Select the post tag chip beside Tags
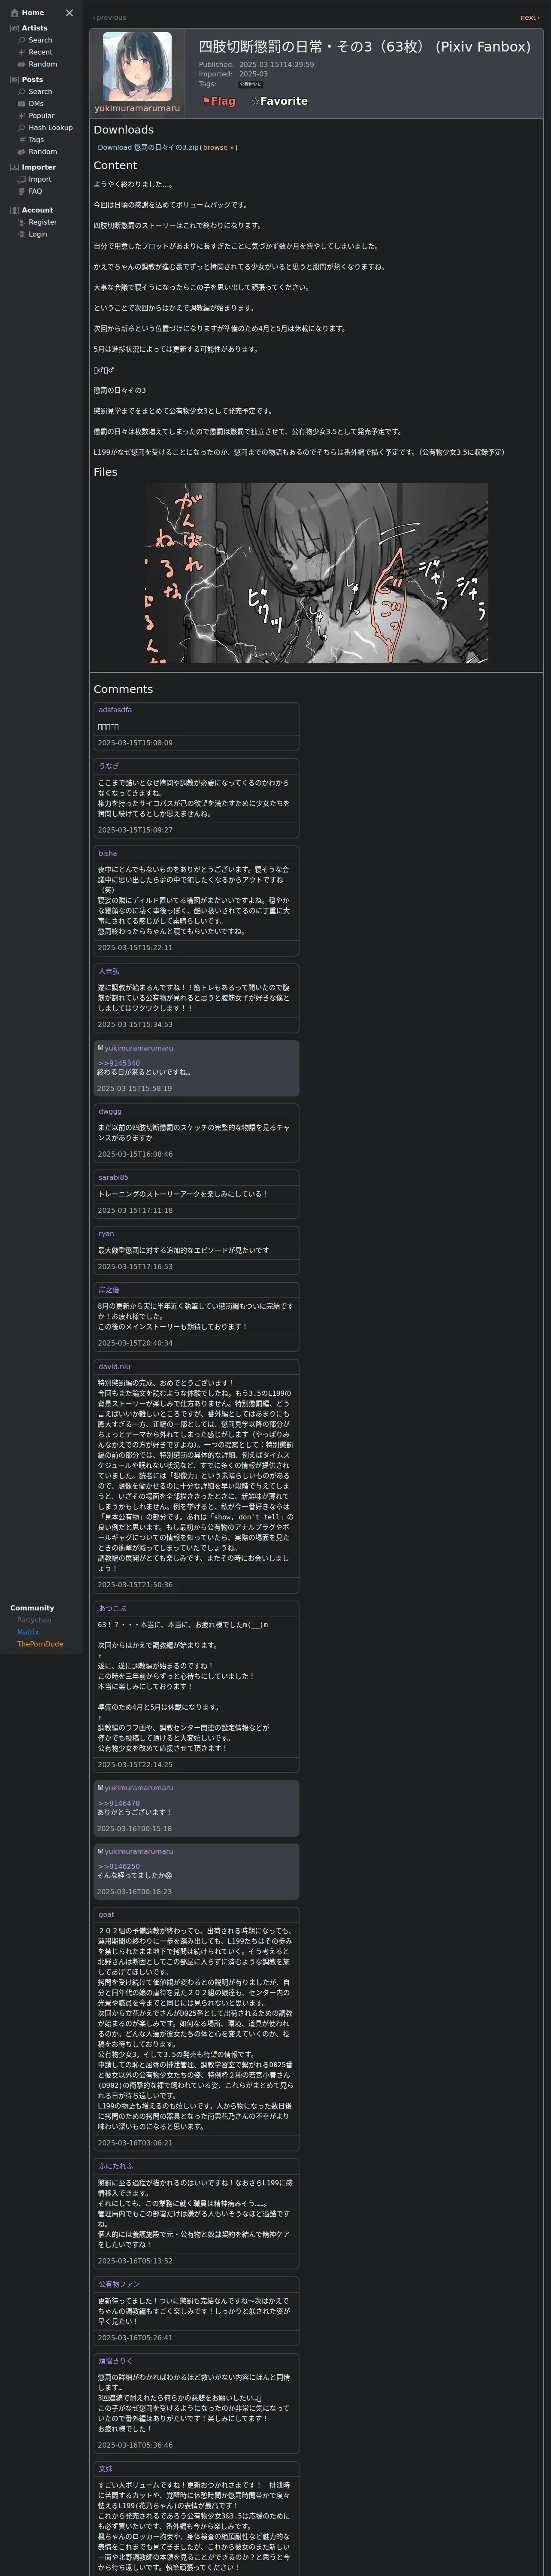This screenshot has height=2576, width=551. coord(250,84)
